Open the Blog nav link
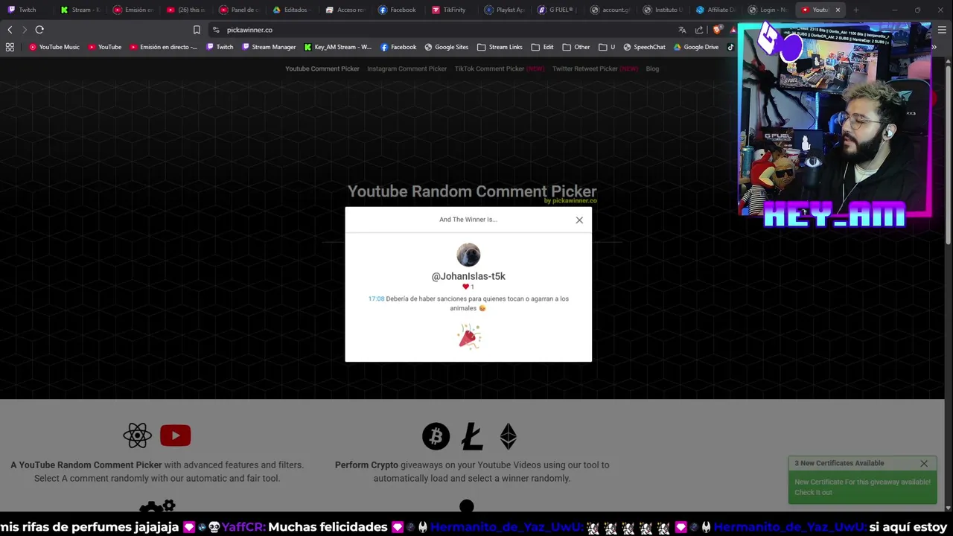This screenshot has width=953, height=536. tap(652, 68)
